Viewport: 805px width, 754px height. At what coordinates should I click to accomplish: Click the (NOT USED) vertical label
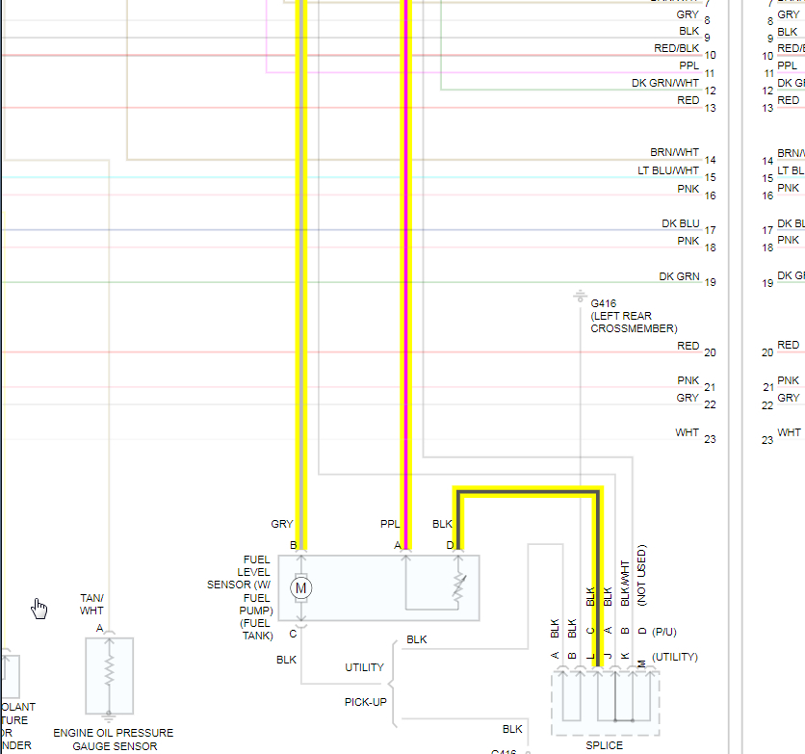641,575
